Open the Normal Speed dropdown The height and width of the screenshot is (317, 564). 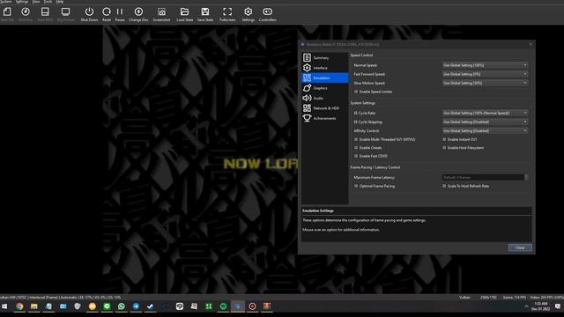click(x=485, y=65)
